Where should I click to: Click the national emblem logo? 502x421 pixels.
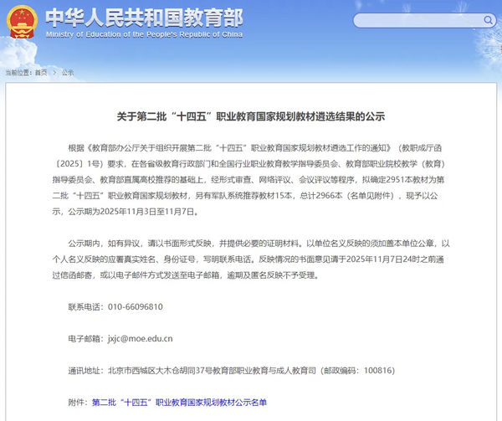pyautogui.click(x=22, y=22)
